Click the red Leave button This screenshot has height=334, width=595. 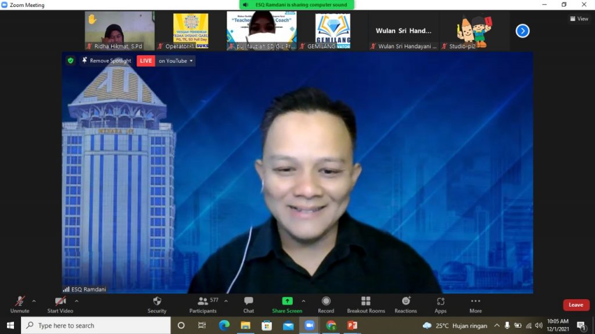click(x=576, y=305)
